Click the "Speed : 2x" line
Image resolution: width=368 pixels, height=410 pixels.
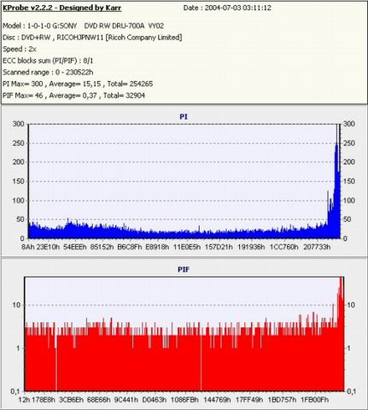[x=20, y=49]
